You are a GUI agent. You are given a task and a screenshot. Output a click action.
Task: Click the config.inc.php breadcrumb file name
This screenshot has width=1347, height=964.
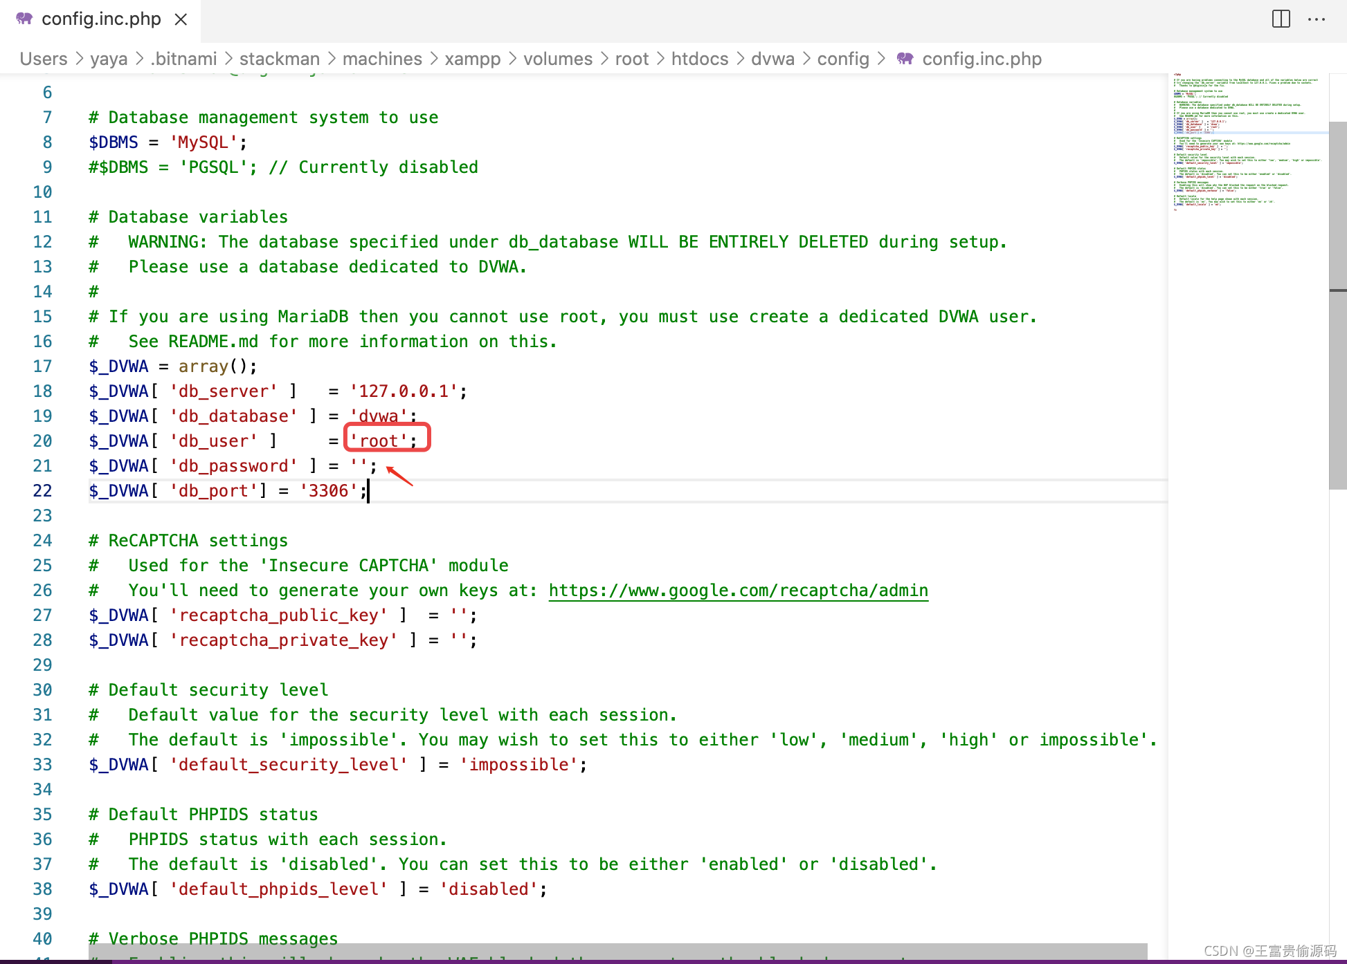point(981,59)
